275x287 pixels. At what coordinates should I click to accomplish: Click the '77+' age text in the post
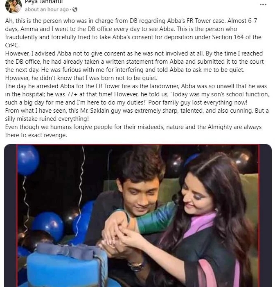pos(72,94)
